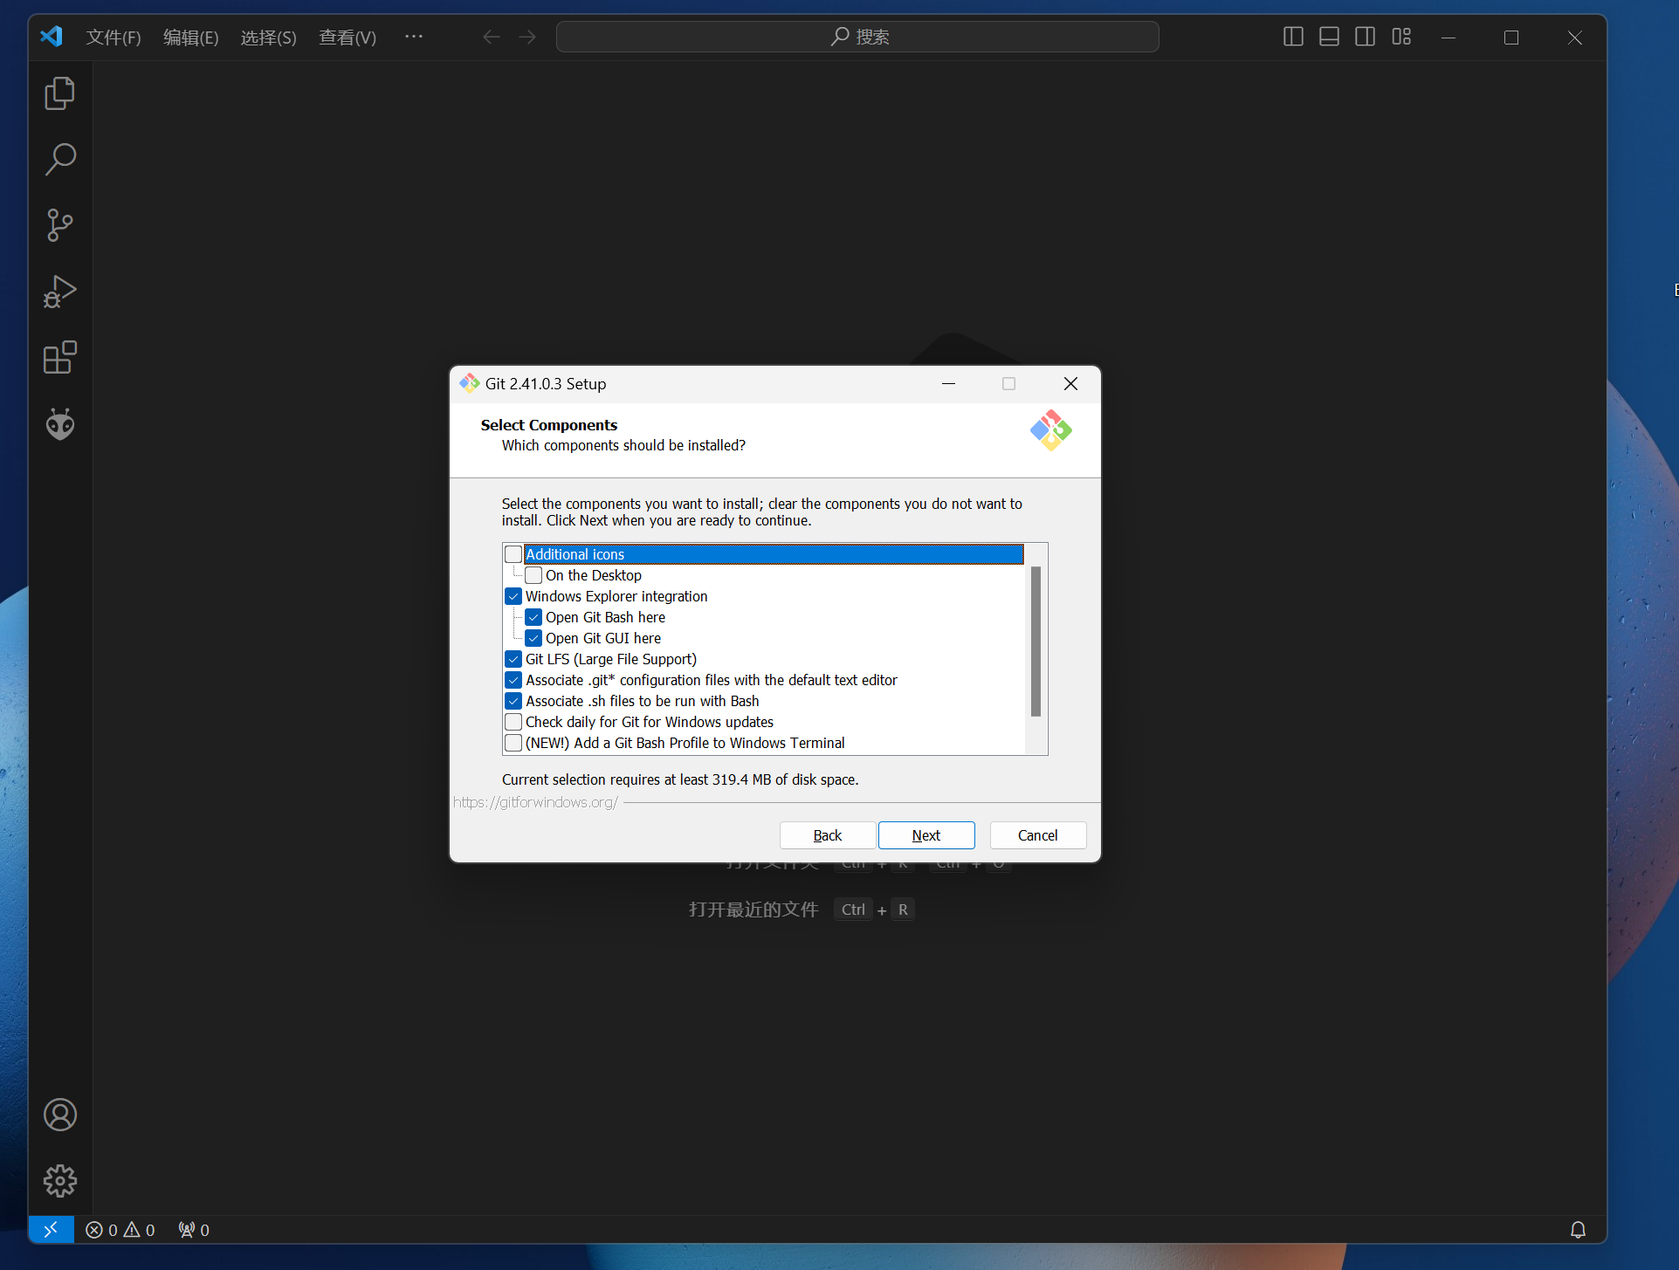This screenshot has width=1679, height=1270.
Task: Click Next in Git Setup
Action: tap(926, 835)
